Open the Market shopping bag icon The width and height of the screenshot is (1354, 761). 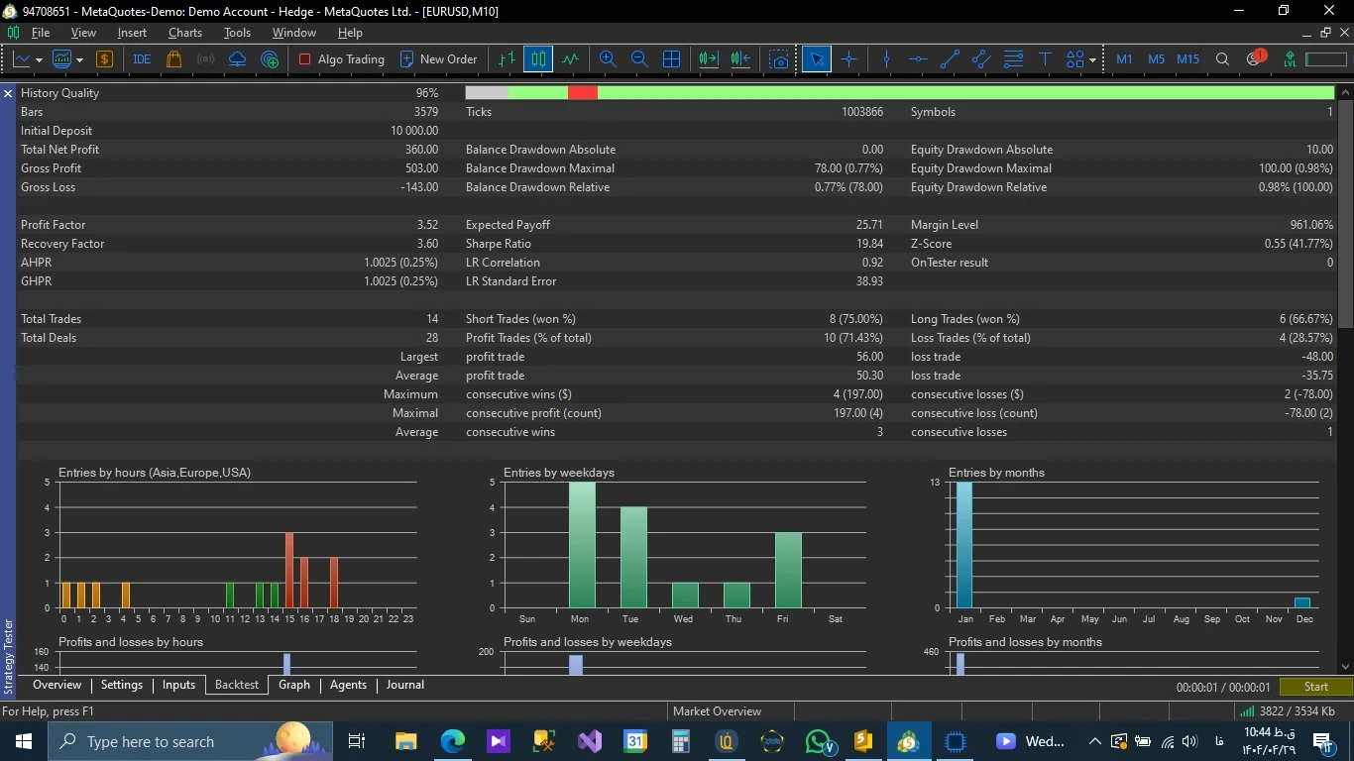tap(174, 59)
